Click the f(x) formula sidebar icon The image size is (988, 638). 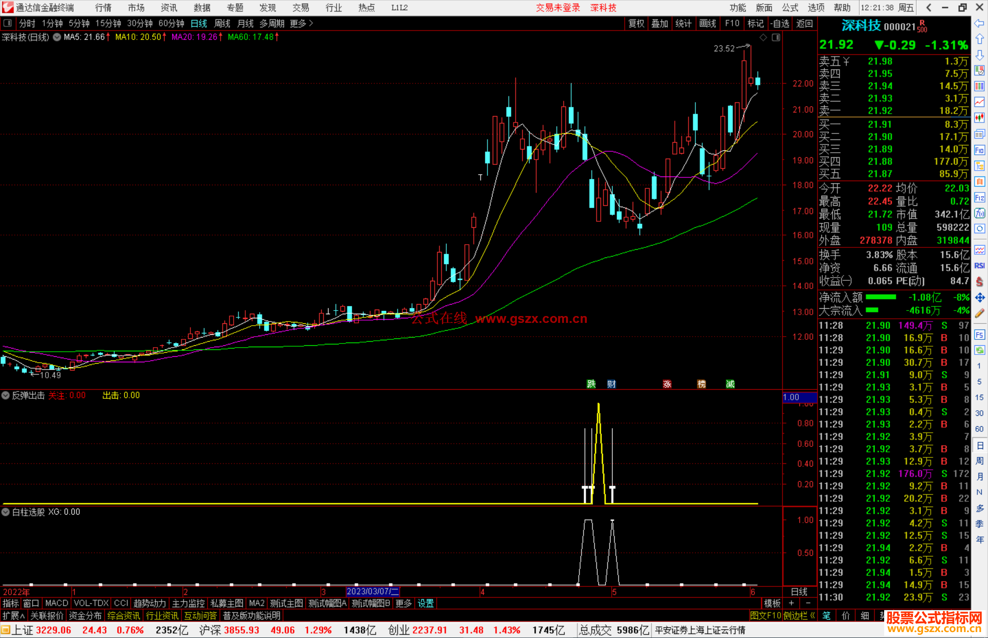(979, 213)
